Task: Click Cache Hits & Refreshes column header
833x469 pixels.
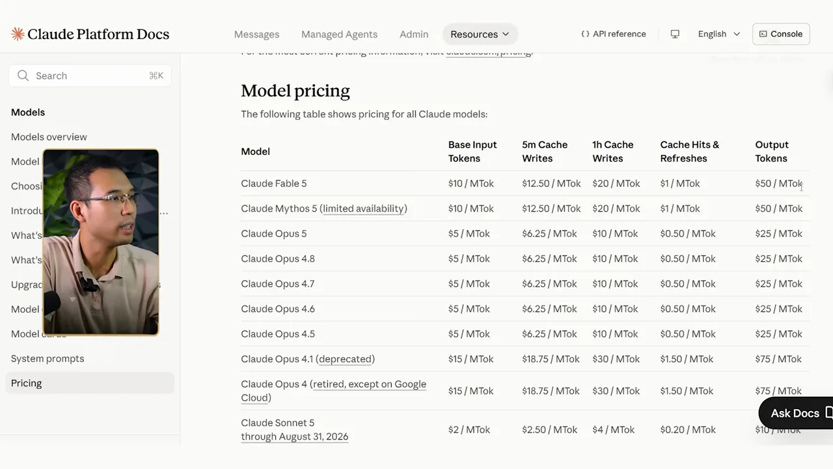Action: click(x=689, y=151)
